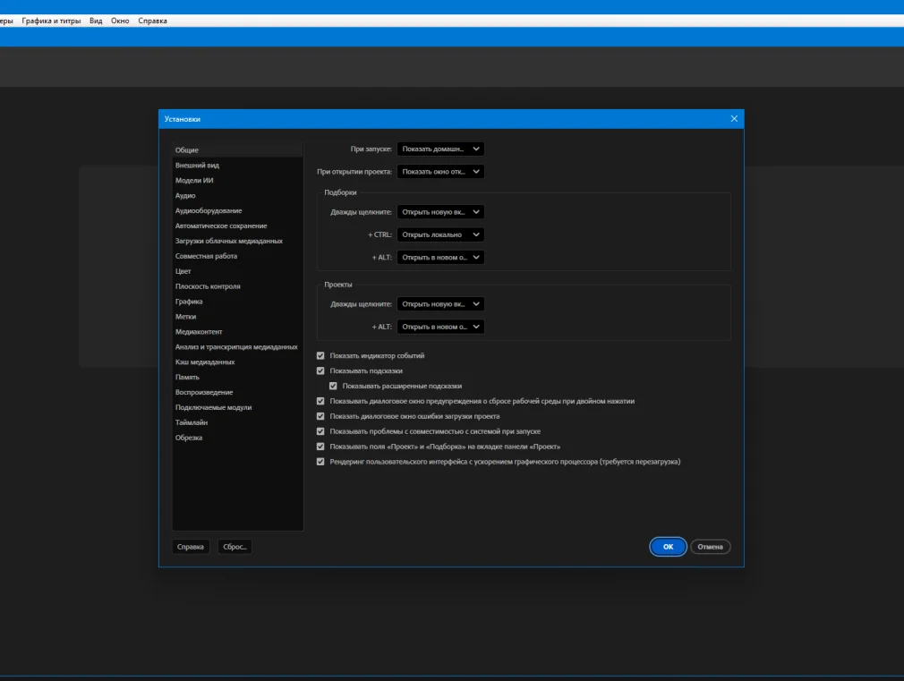Click the Сброс... button
This screenshot has height=681, width=904.
(x=235, y=547)
